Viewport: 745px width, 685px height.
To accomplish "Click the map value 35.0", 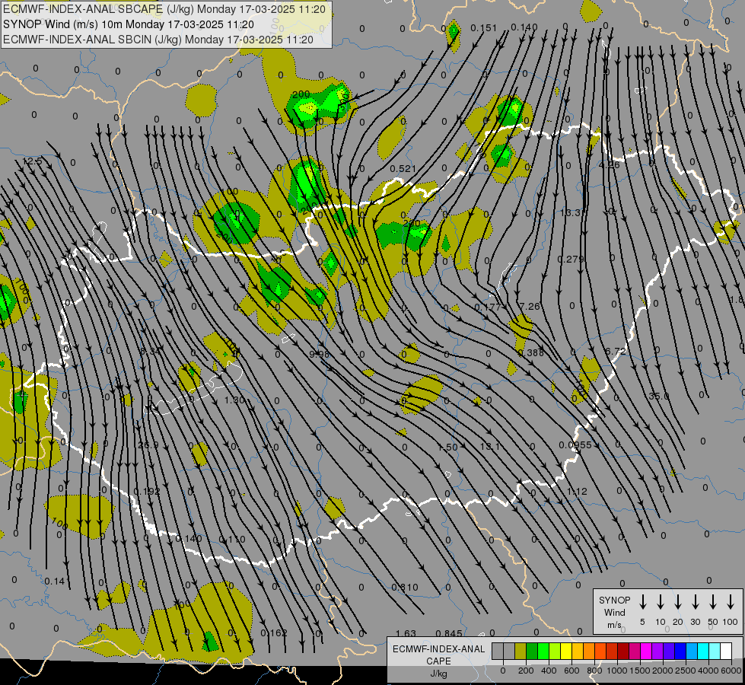I will pos(658,396).
